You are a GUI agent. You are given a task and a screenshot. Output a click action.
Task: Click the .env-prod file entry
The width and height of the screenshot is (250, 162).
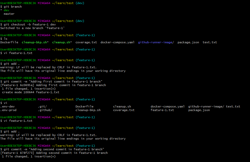pyautogui.click(x=8, y=110)
